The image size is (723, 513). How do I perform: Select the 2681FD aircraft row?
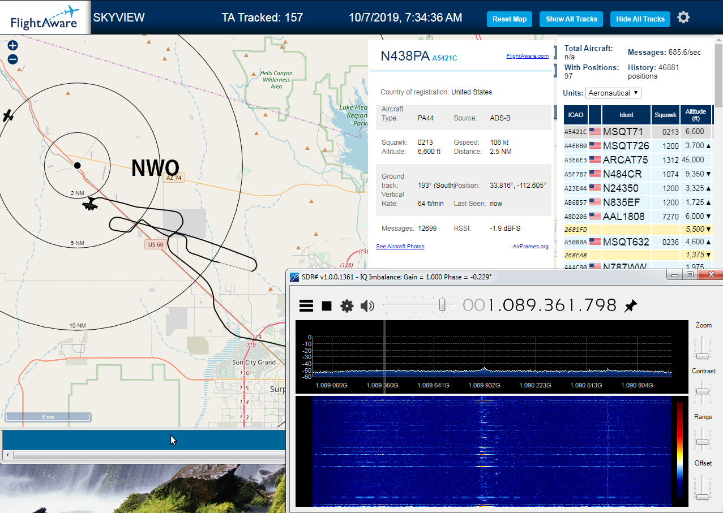[638, 230]
